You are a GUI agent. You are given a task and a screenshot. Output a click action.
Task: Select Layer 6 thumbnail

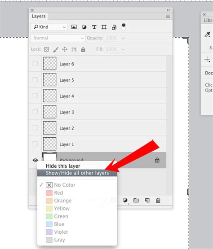click(x=49, y=64)
